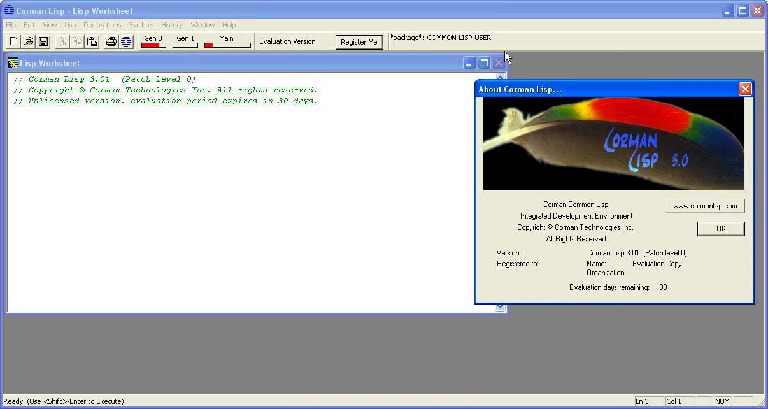Click the Register Me button
Viewport: 768px width, 409px height.
click(x=359, y=42)
